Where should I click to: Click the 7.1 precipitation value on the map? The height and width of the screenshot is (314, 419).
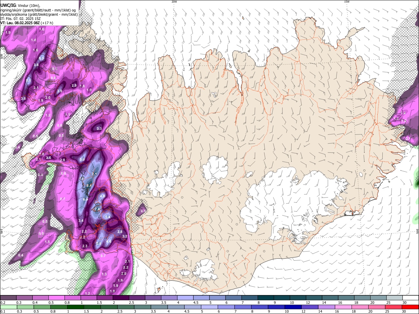(x=95, y=174)
